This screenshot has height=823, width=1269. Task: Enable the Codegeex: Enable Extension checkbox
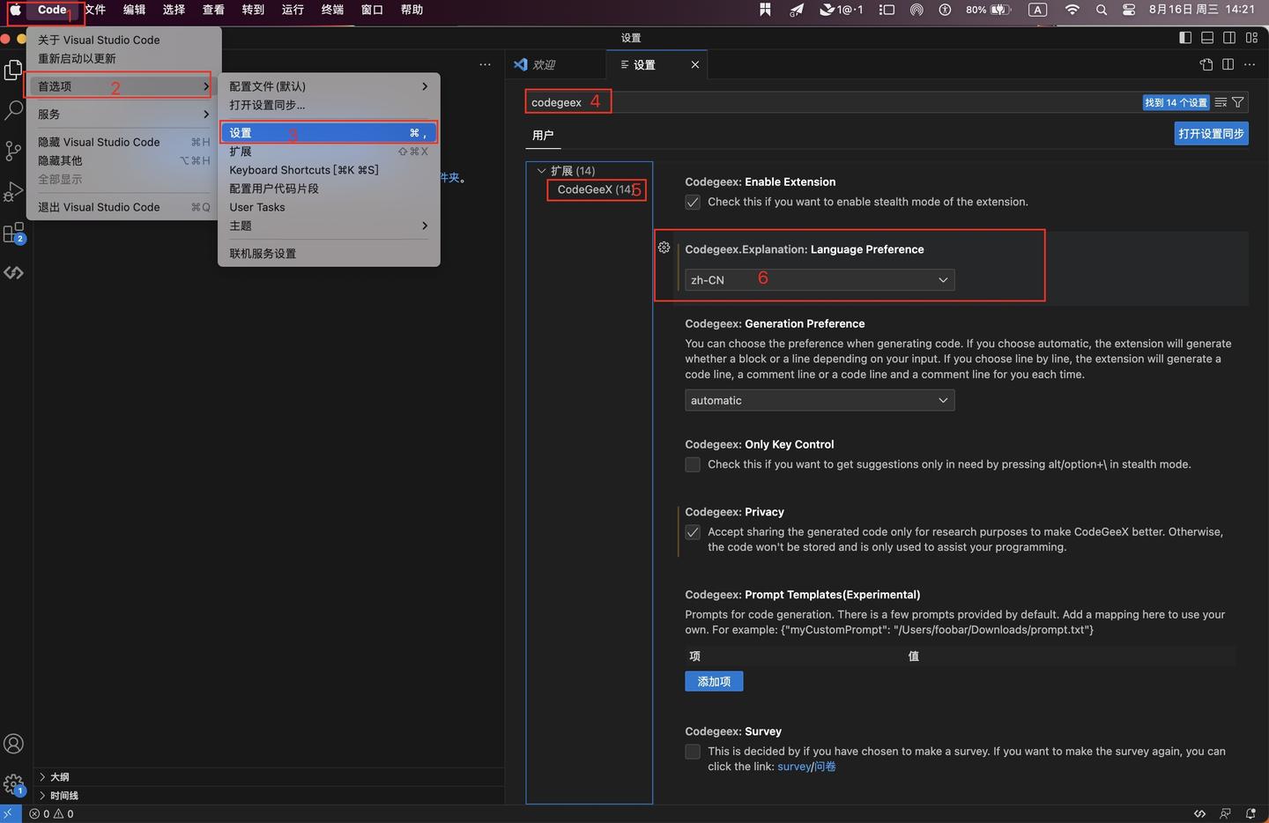pyautogui.click(x=693, y=202)
